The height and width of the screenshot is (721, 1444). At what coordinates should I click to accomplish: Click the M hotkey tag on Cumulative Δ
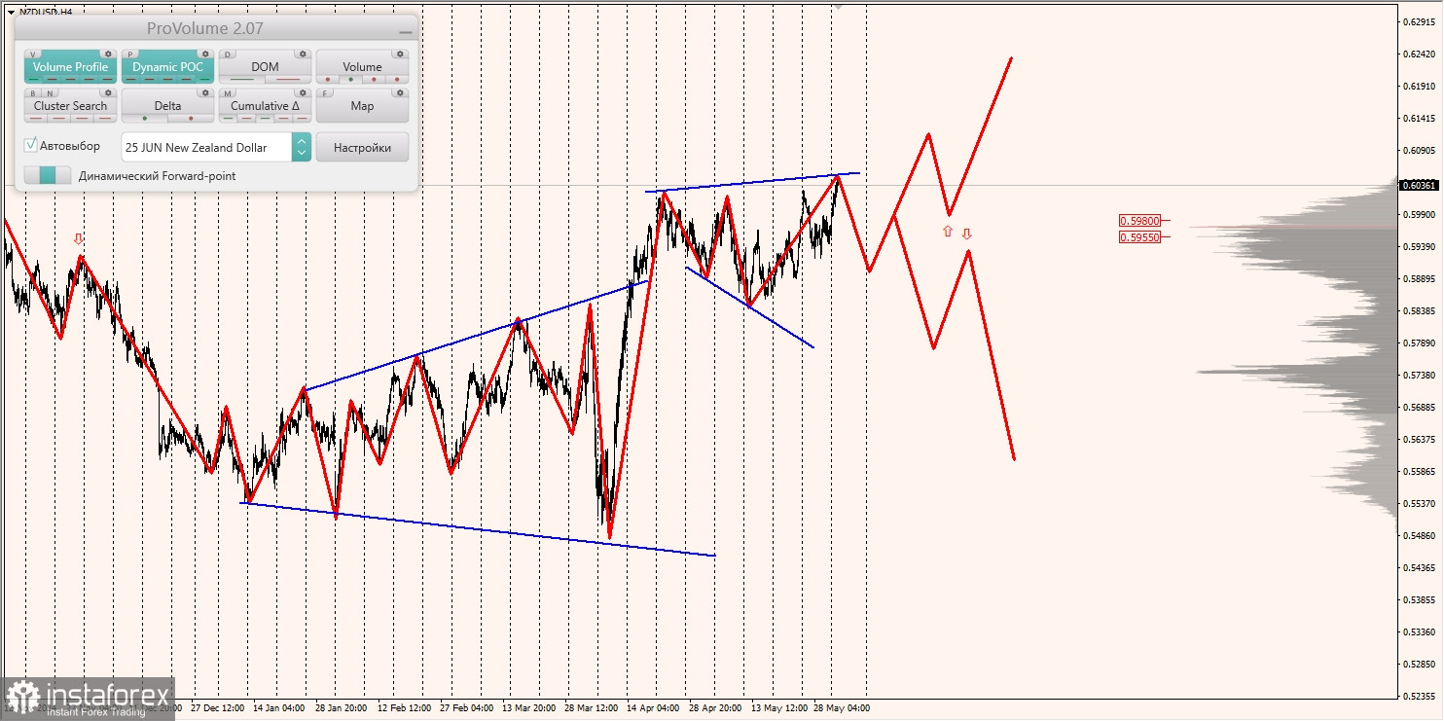pyautogui.click(x=228, y=93)
